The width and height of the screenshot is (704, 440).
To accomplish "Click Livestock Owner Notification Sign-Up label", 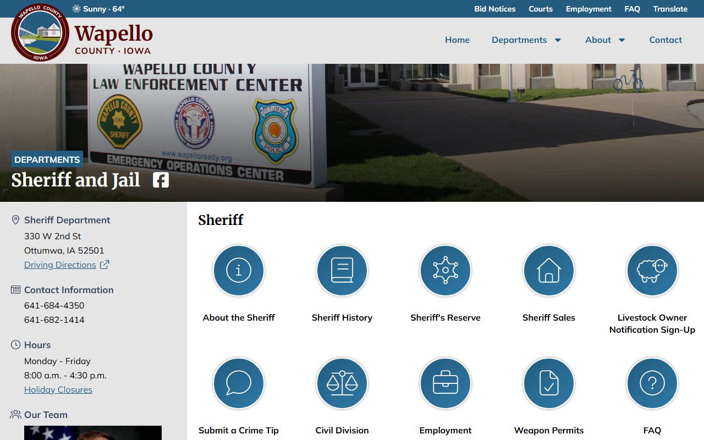I will point(652,323).
